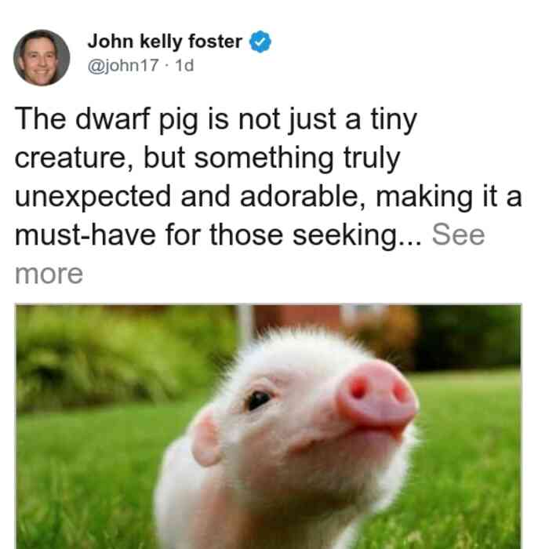Open John kelly foster's profile picture

[42, 58]
